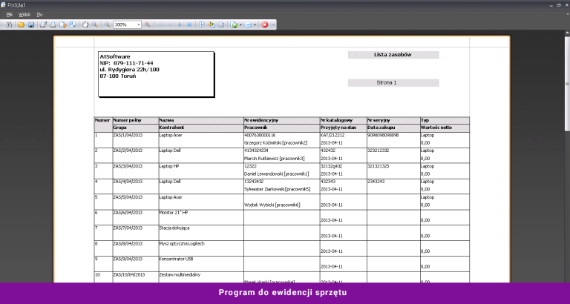Viewport: 570px width, 304px height.
Task: Click 'Marcin Rutkiewicz [pracownik3]' cell
Action: [275, 159]
